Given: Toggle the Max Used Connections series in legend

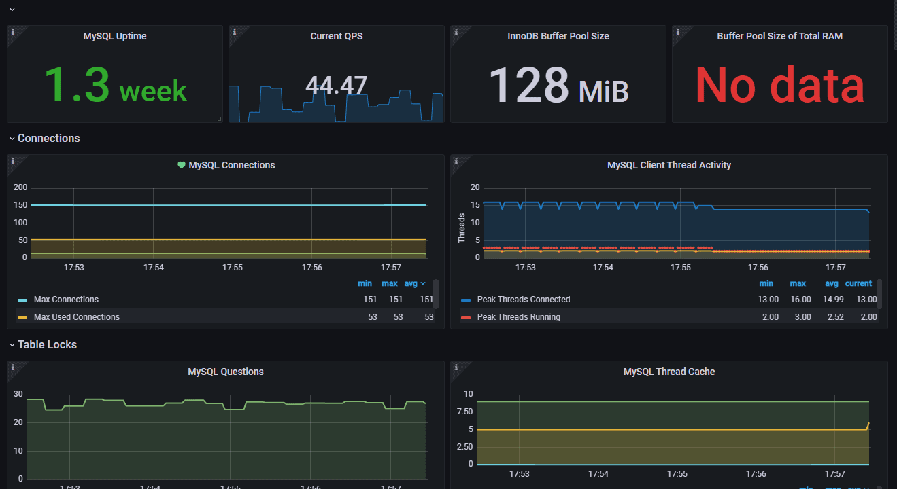Looking at the screenshot, I should pos(77,317).
